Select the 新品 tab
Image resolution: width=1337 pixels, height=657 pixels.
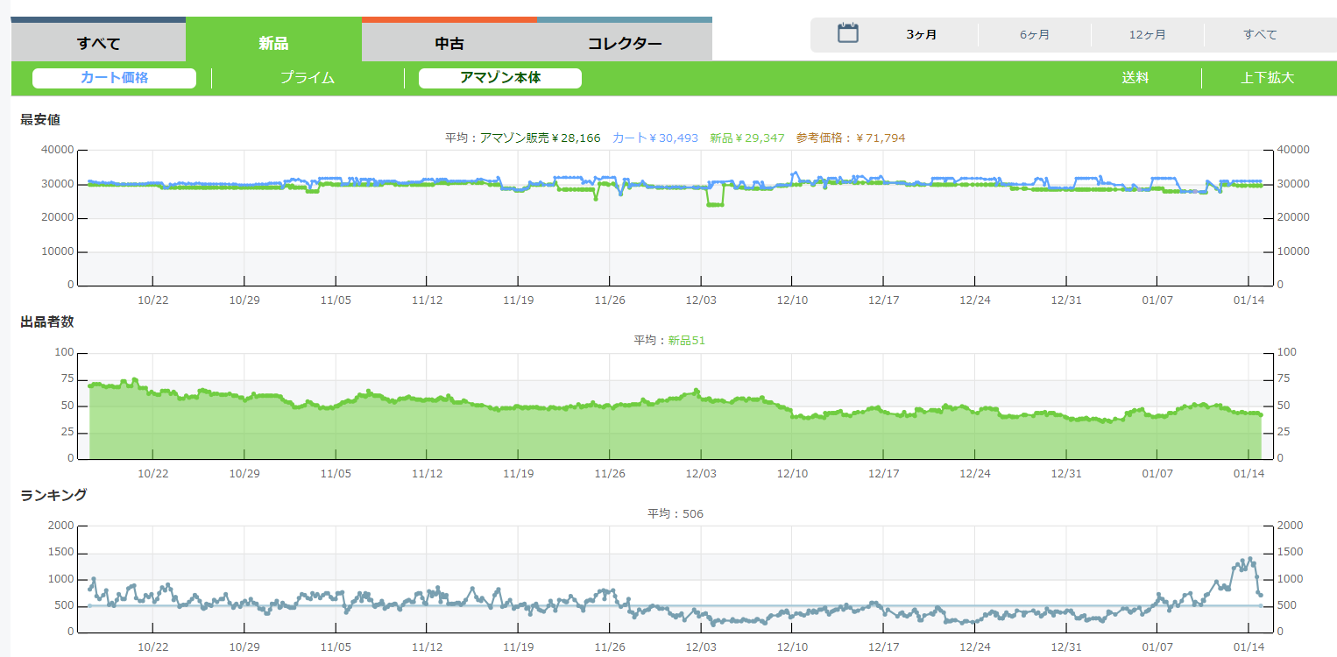pos(273,43)
